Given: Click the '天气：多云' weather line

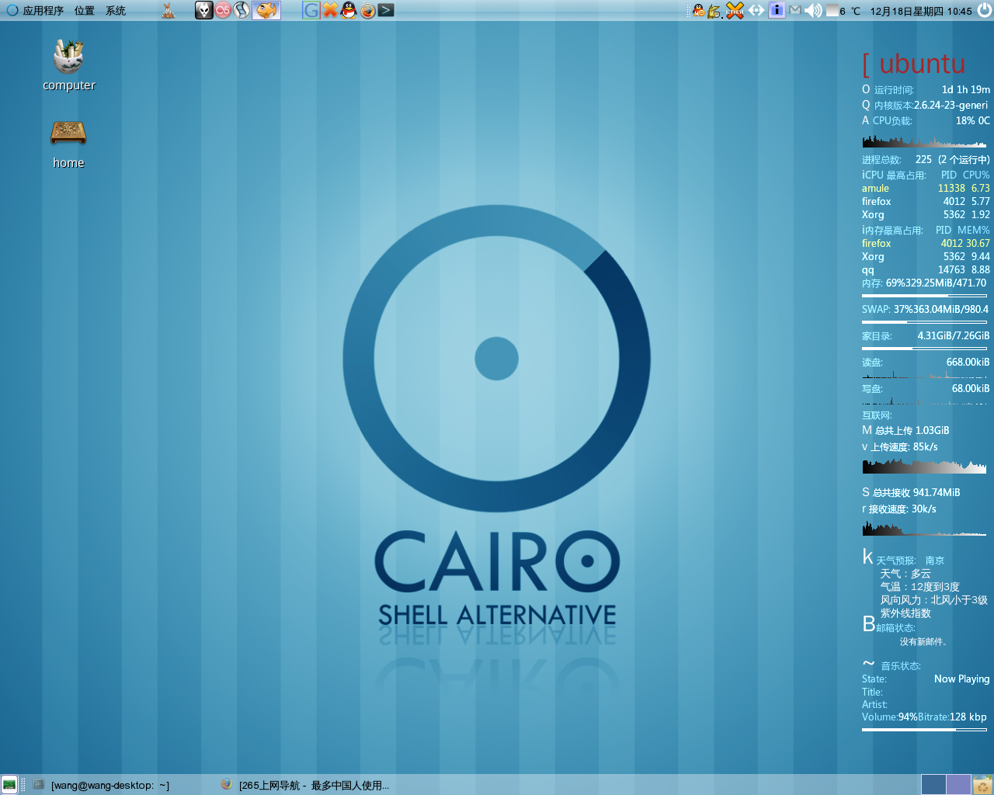Looking at the screenshot, I should pos(905,574).
